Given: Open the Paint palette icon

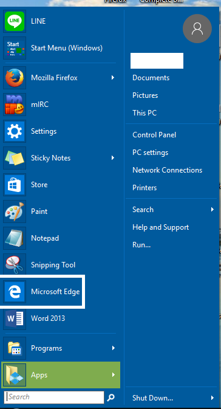Looking at the screenshot, I should 15,211.
